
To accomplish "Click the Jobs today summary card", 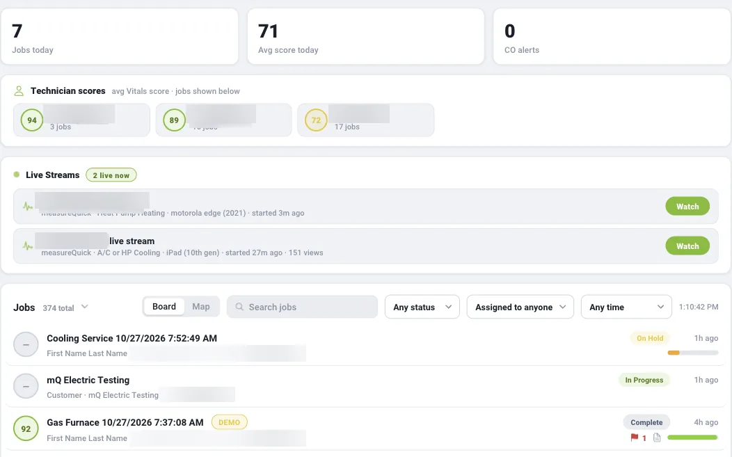I will [120, 36].
